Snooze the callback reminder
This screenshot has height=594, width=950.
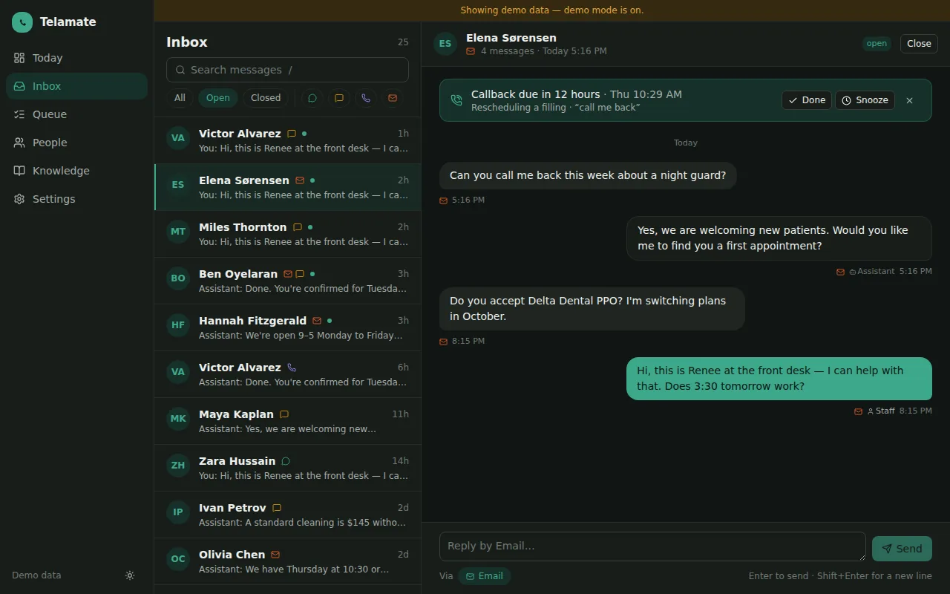tap(865, 100)
